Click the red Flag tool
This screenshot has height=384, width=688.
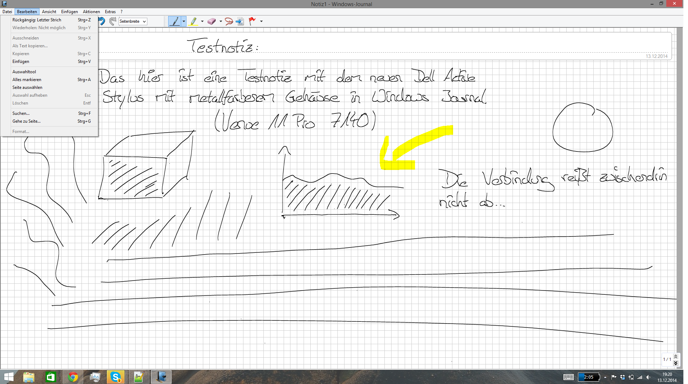coord(252,21)
